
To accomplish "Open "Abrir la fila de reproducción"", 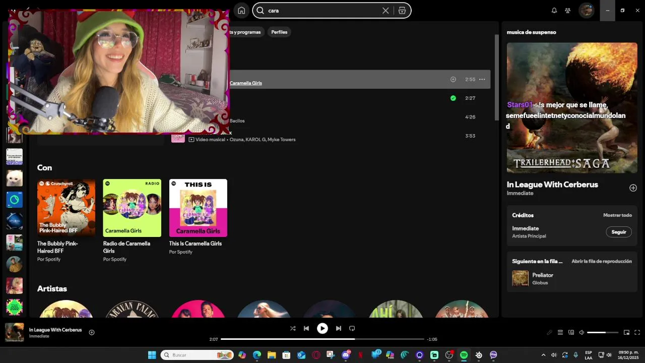I will (602, 262).
